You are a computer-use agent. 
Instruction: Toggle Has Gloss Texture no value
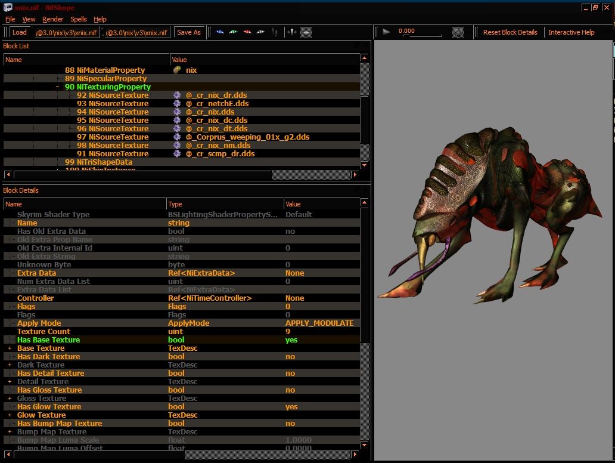290,390
